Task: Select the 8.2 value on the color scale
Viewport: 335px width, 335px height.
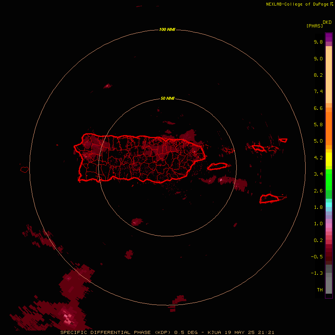Action: [x=318, y=75]
